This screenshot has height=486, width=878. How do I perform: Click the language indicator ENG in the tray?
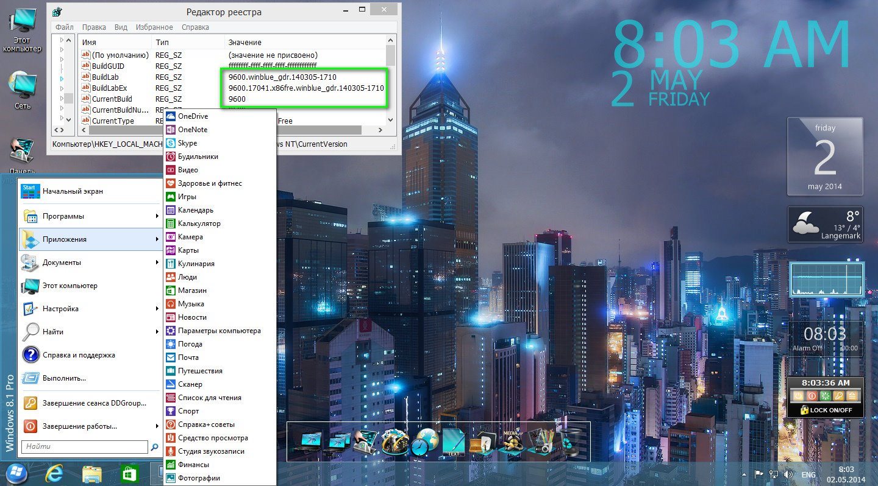point(808,474)
